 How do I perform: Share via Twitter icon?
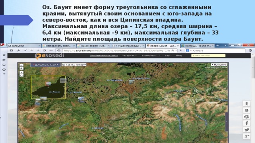click(247, 130)
